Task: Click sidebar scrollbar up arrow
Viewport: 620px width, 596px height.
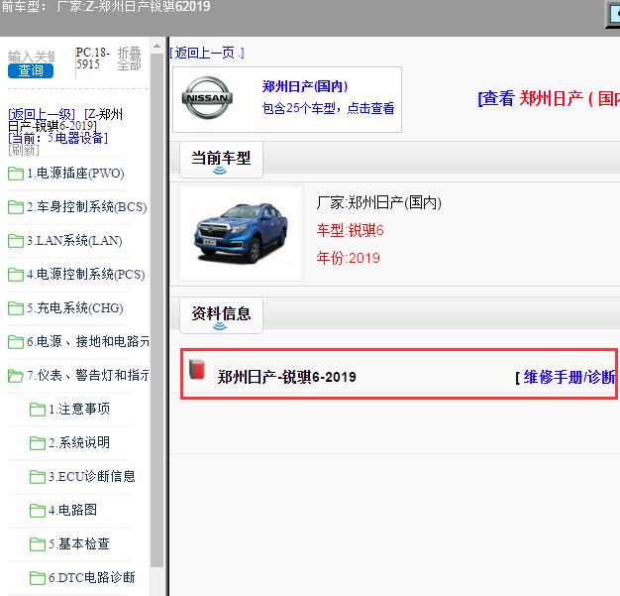Action: [x=156, y=46]
